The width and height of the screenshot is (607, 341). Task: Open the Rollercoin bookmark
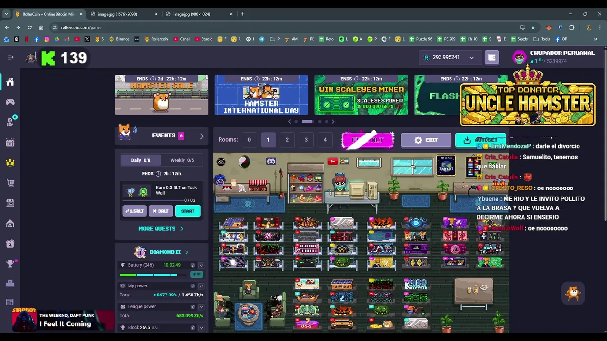click(x=156, y=39)
